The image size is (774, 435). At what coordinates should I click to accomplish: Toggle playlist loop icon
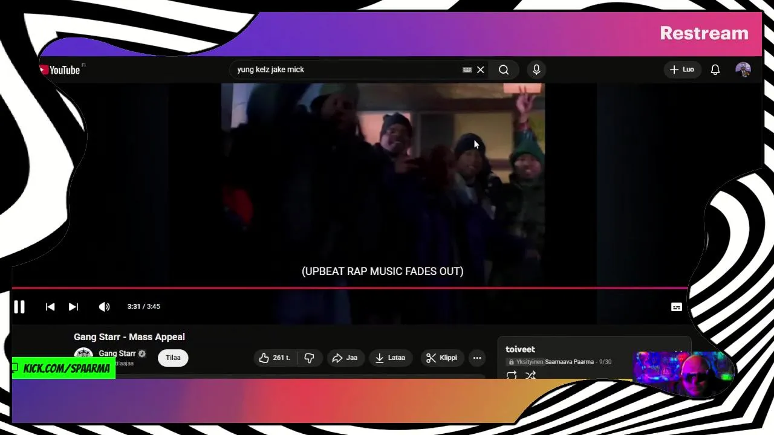[512, 375]
